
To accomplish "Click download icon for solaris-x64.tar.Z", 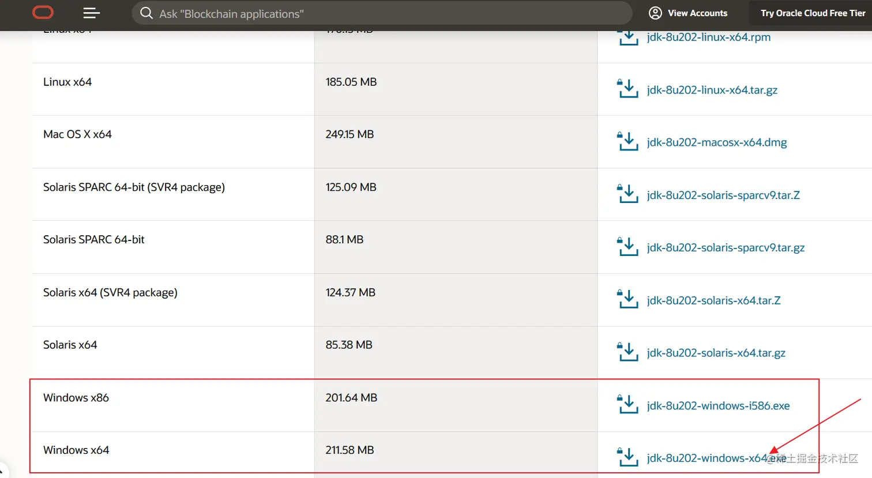I will tap(627, 299).
